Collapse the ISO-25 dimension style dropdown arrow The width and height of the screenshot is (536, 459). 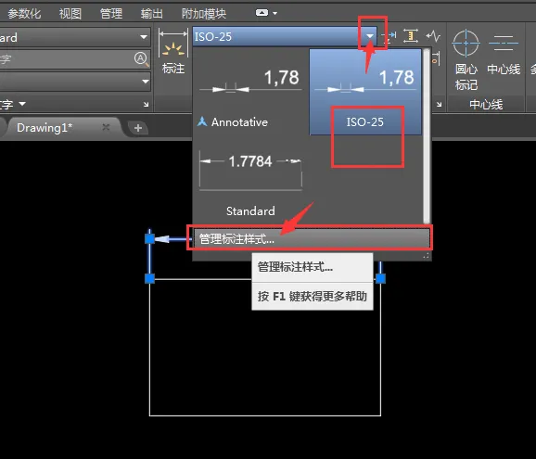click(370, 36)
